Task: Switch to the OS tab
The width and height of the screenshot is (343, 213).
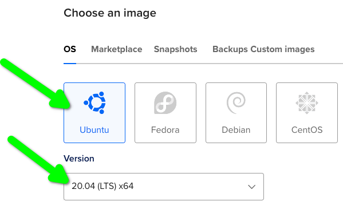Action: pyautogui.click(x=70, y=49)
